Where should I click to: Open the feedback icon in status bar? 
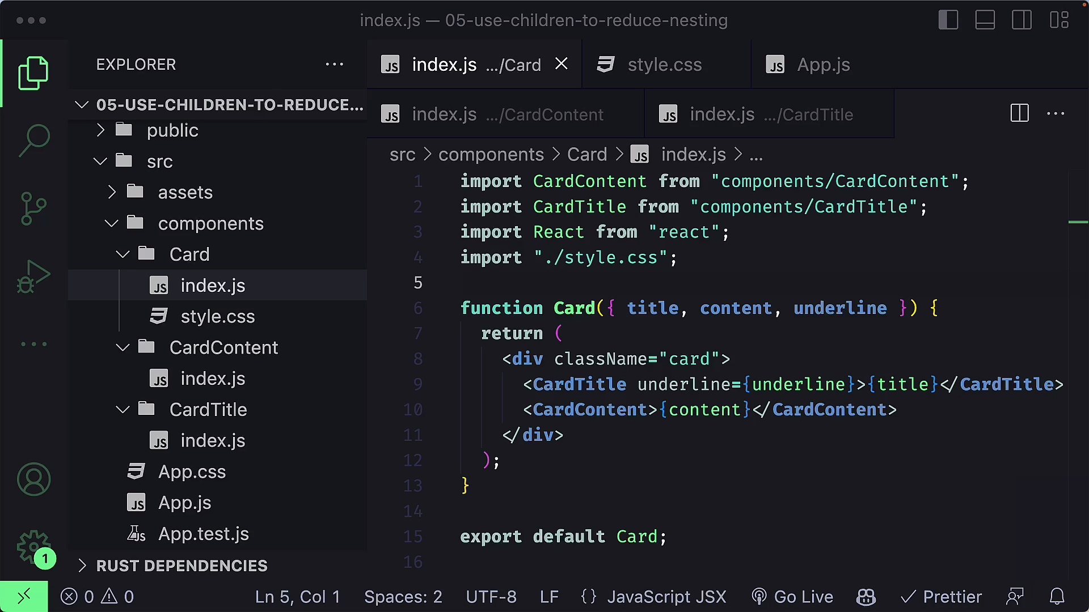[x=1015, y=597]
